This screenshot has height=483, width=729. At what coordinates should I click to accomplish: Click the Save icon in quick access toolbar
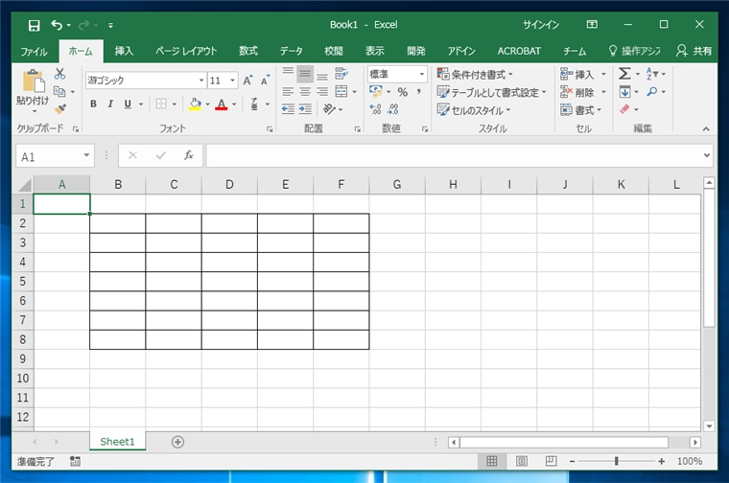pyautogui.click(x=34, y=25)
